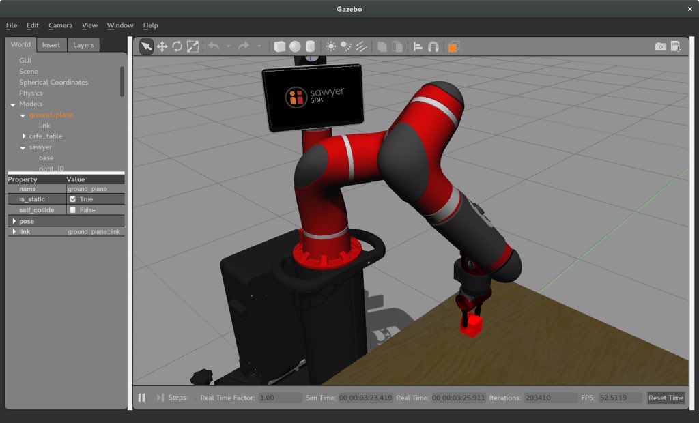Viewport: 699px width, 423px height.
Task: Click the Iterations value field
Action: pyautogui.click(x=551, y=398)
